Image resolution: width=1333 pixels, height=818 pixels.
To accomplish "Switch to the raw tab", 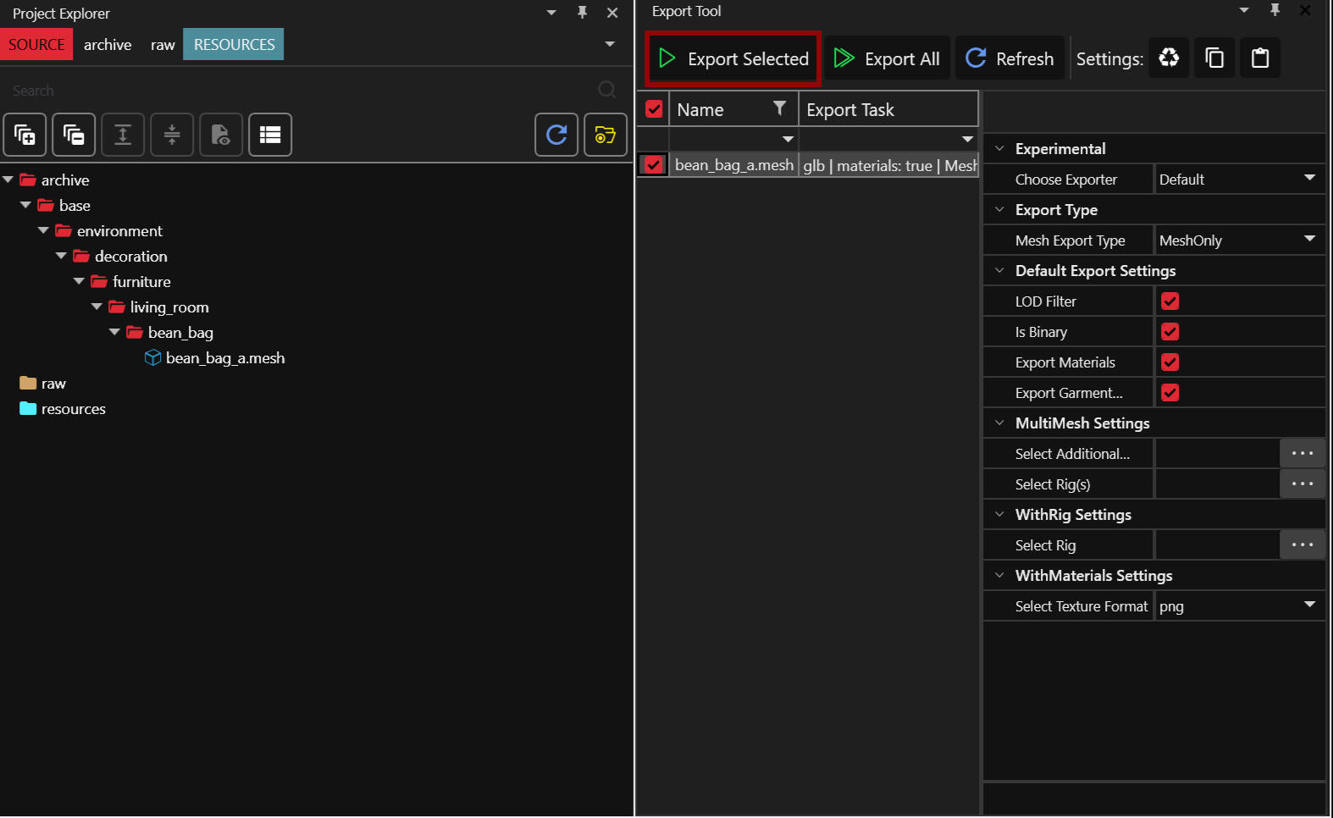I will coord(163,45).
